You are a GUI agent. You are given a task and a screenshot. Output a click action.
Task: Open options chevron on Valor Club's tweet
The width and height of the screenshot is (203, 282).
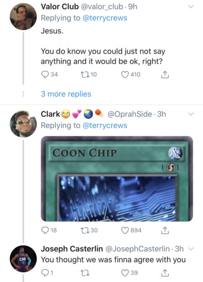(x=191, y=7)
